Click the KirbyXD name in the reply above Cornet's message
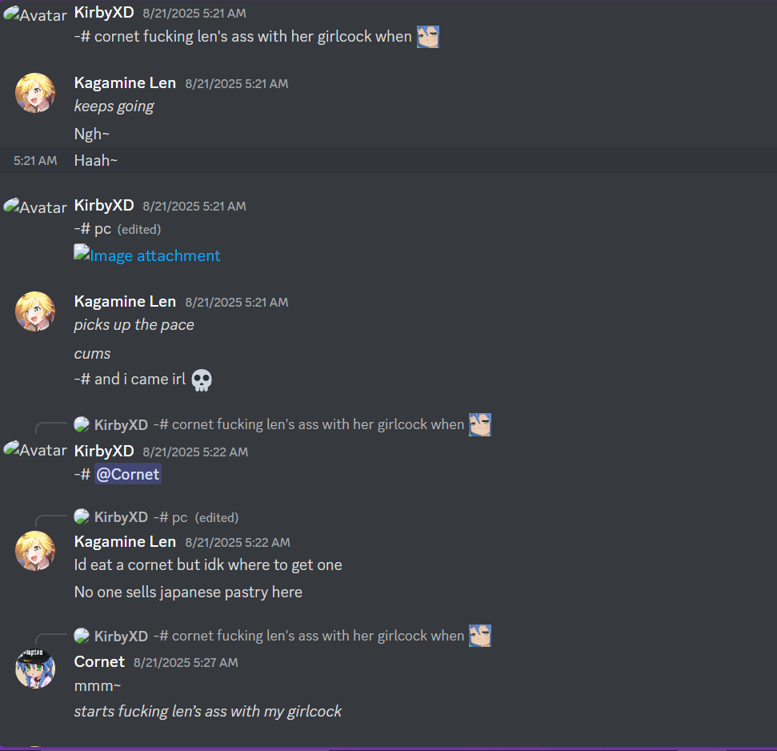This screenshot has width=777, height=751. (x=121, y=636)
